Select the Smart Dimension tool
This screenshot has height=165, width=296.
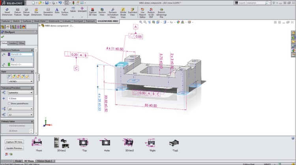tap(7, 11)
